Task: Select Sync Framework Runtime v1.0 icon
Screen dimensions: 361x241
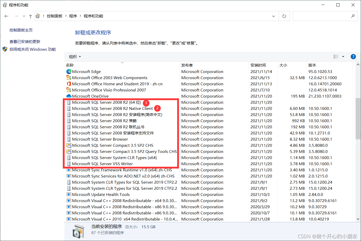Action: tap(69, 170)
